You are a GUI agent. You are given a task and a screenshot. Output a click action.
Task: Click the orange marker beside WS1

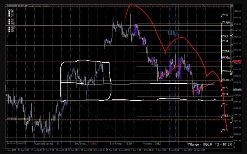(x=221, y=96)
